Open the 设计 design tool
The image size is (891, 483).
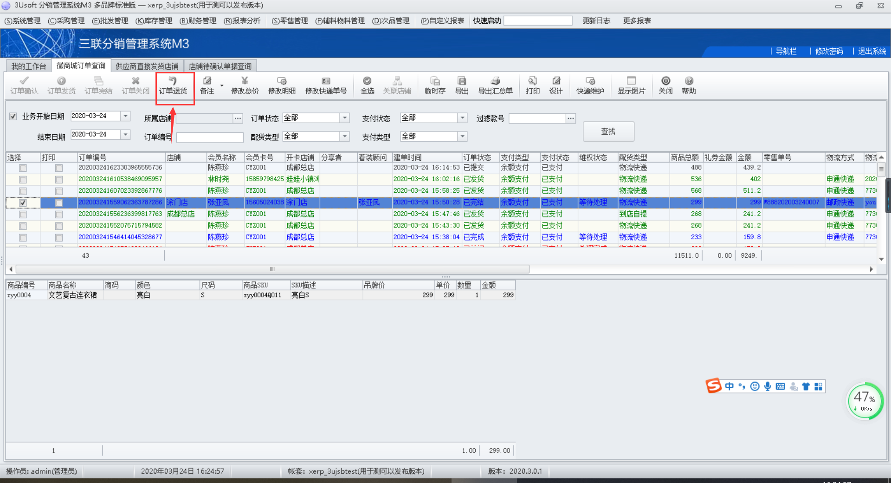(556, 85)
